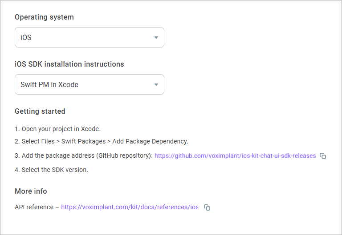Copy the GitHub repository package address
The width and height of the screenshot is (342, 235).
coord(323,156)
